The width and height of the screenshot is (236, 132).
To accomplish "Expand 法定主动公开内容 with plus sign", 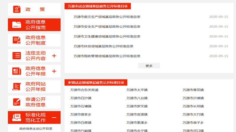I will [x=54, y=56].
